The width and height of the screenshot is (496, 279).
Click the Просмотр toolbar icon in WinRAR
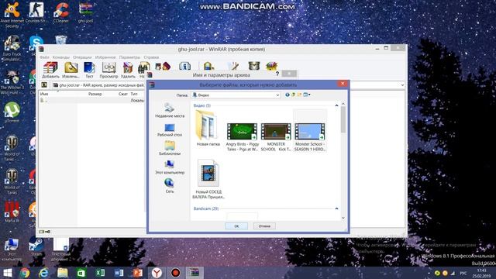pyautogui.click(x=108, y=70)
